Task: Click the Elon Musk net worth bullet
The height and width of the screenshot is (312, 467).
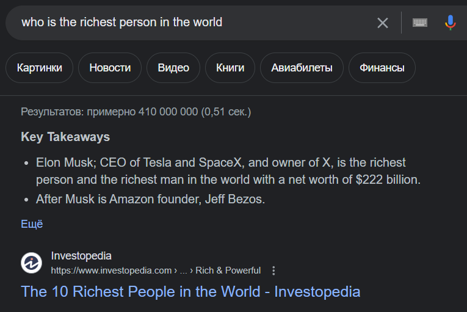Action: click(x=228, y=172)
